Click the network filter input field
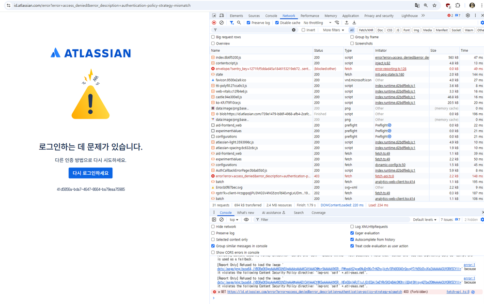The height and width of the screenshot is (304, 484). click(x=254, y=30)
